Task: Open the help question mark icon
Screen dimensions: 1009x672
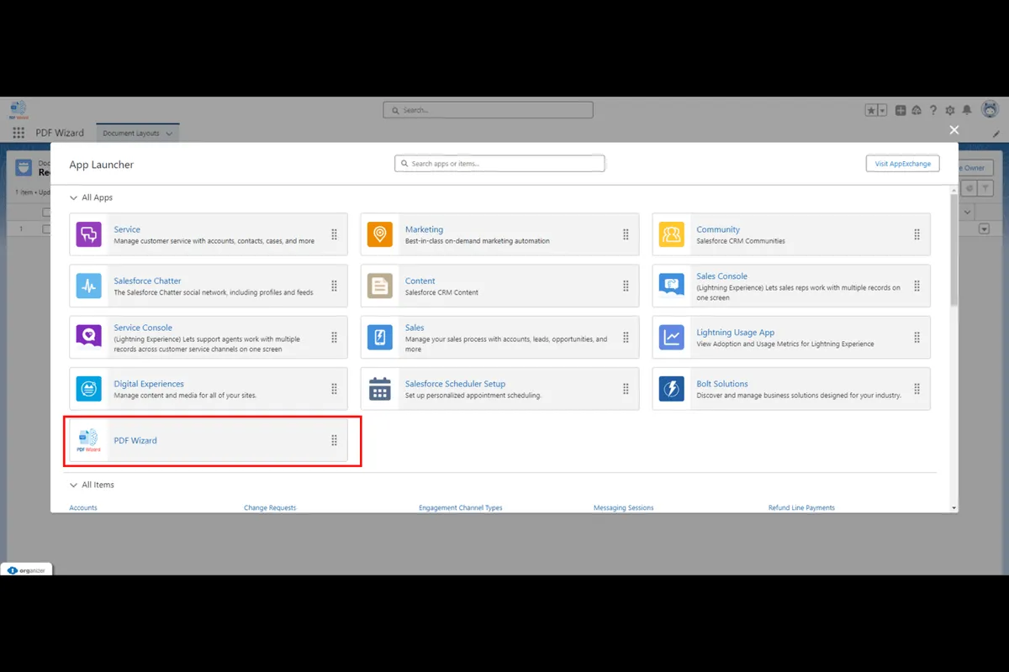Action: [x=933, y=110]
